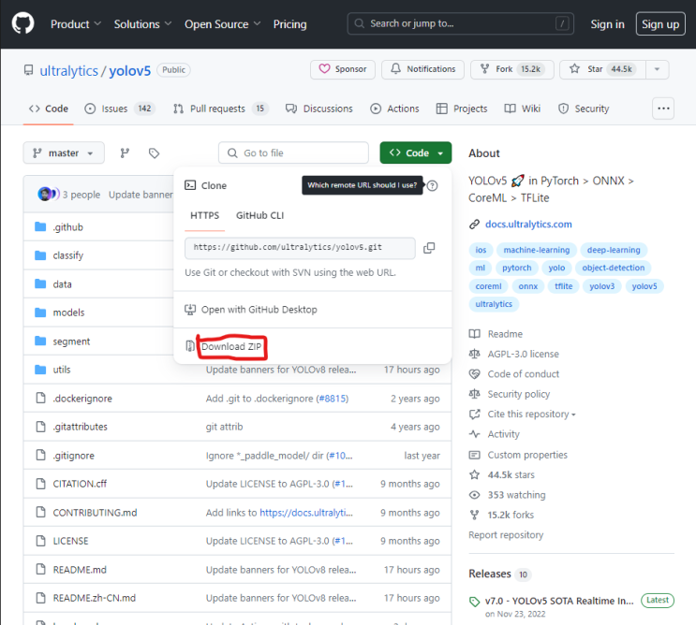Click the Sponsor button
Image resolution: width=696 pixels, height=625 pixels.
click(x=343, y=69)
